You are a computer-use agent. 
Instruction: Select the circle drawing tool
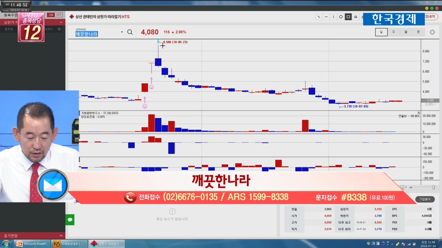[x=341, y=17]
